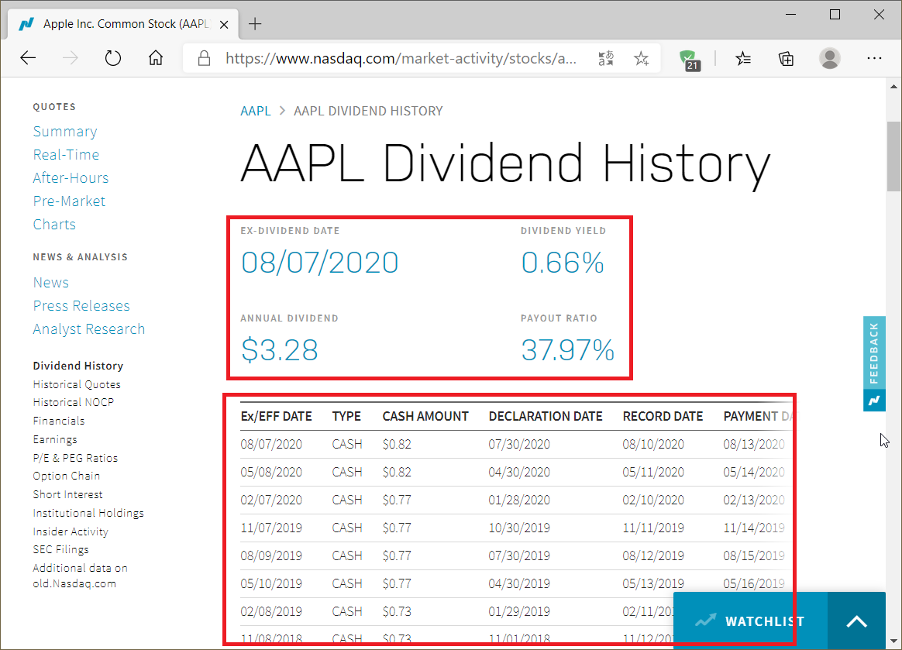Click the $3.28 annual dividend value
The width and height of the screenshot is (902, 650).
[x=280, y=349]
